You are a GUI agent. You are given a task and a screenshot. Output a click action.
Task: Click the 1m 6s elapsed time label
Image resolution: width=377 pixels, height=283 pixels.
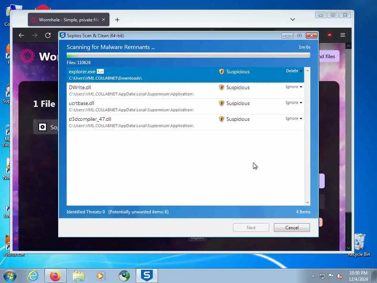click(304, 47)
